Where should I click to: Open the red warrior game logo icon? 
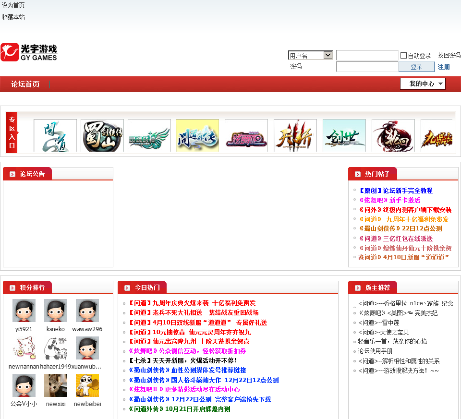tap(393, 135)
